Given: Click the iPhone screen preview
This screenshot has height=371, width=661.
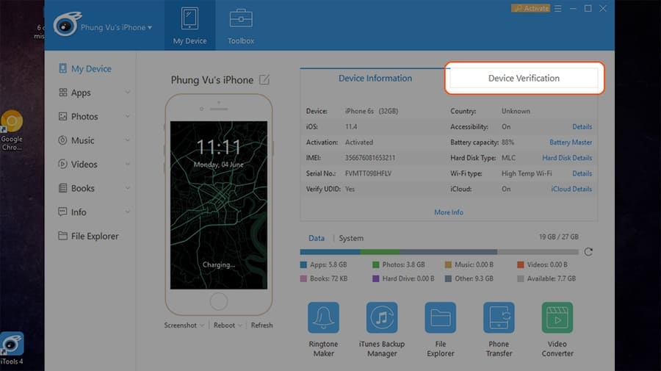Looking at the screenshot, I should pos(219,205).
